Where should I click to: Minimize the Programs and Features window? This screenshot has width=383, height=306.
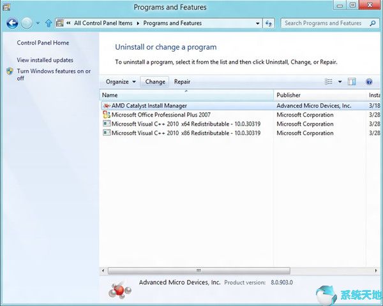pyautogui.click(x=340, y=5)
